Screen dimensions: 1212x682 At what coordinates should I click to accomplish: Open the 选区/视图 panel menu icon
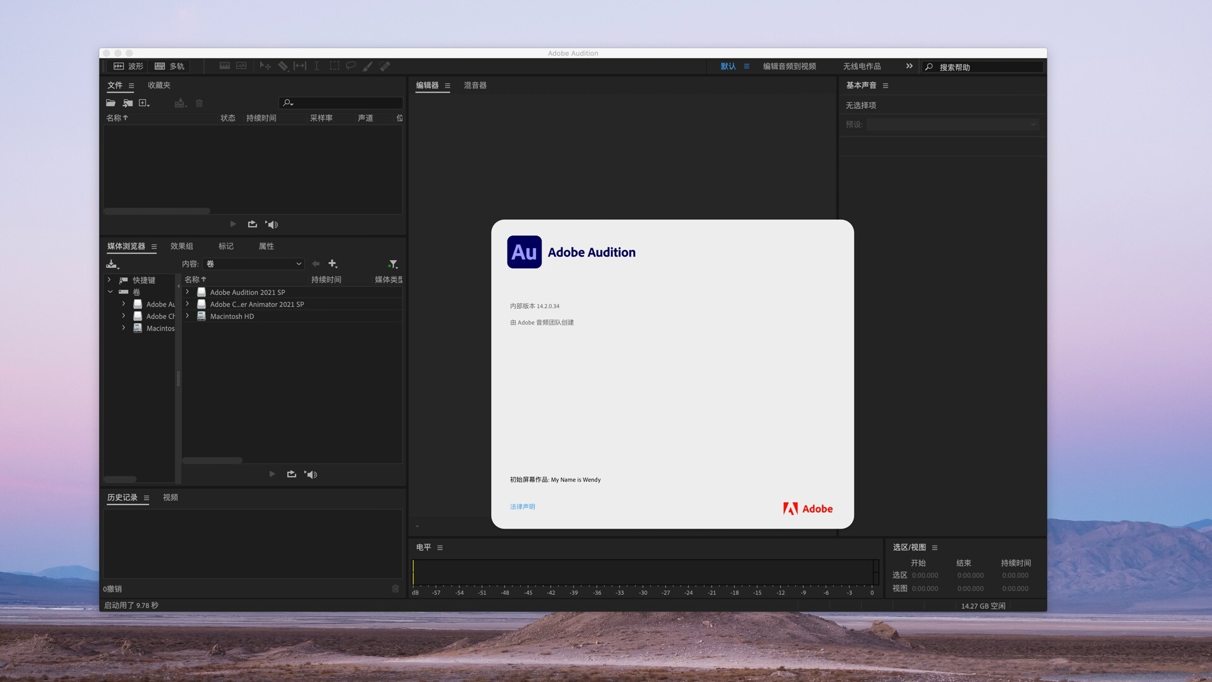click(935, 548)
